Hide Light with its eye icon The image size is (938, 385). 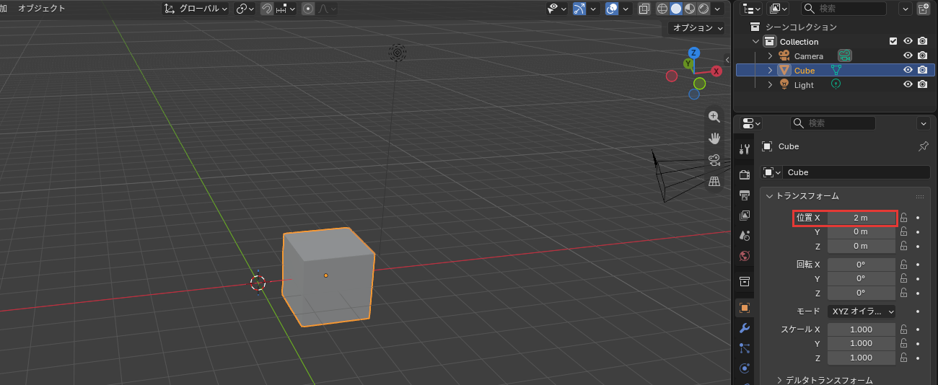(908, 85)
